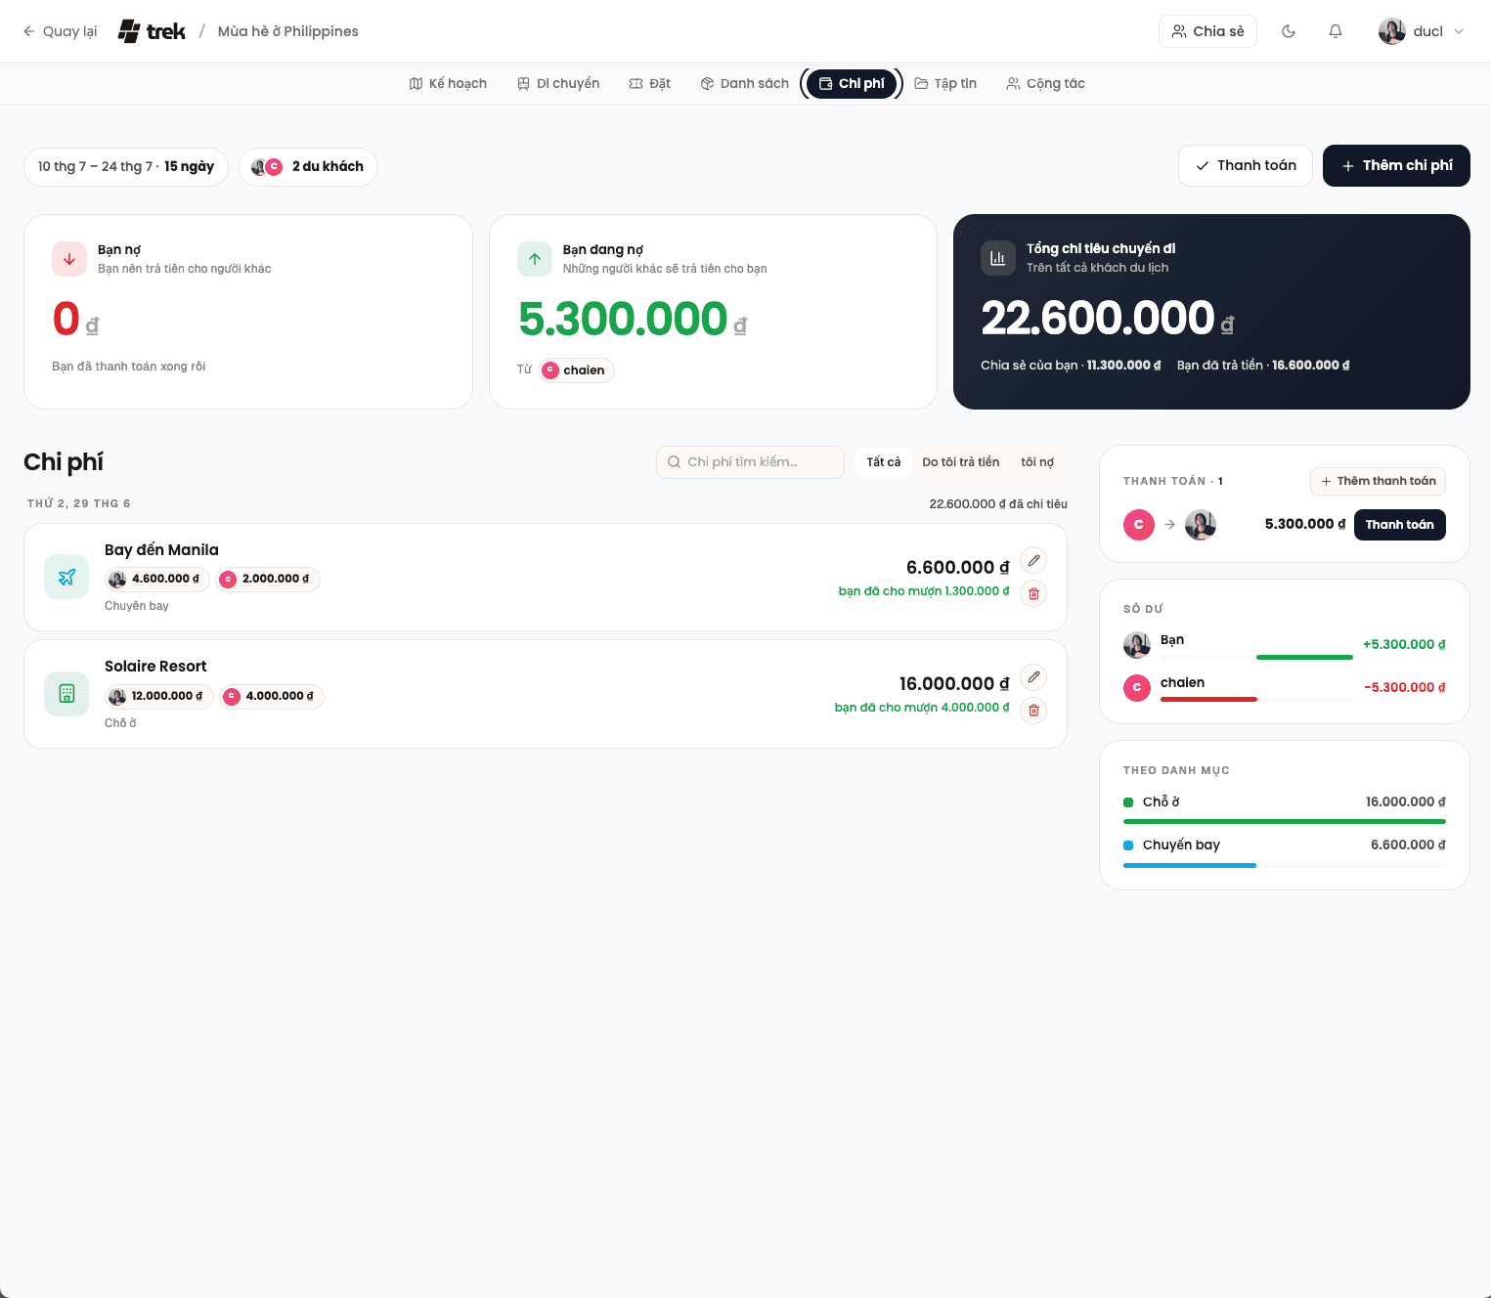
Task: Click the 4.600.000 đ payer chip
Action: coord(157,579)
